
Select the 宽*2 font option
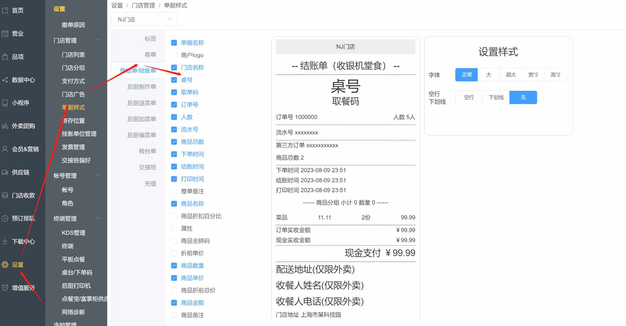coord(533,75)
